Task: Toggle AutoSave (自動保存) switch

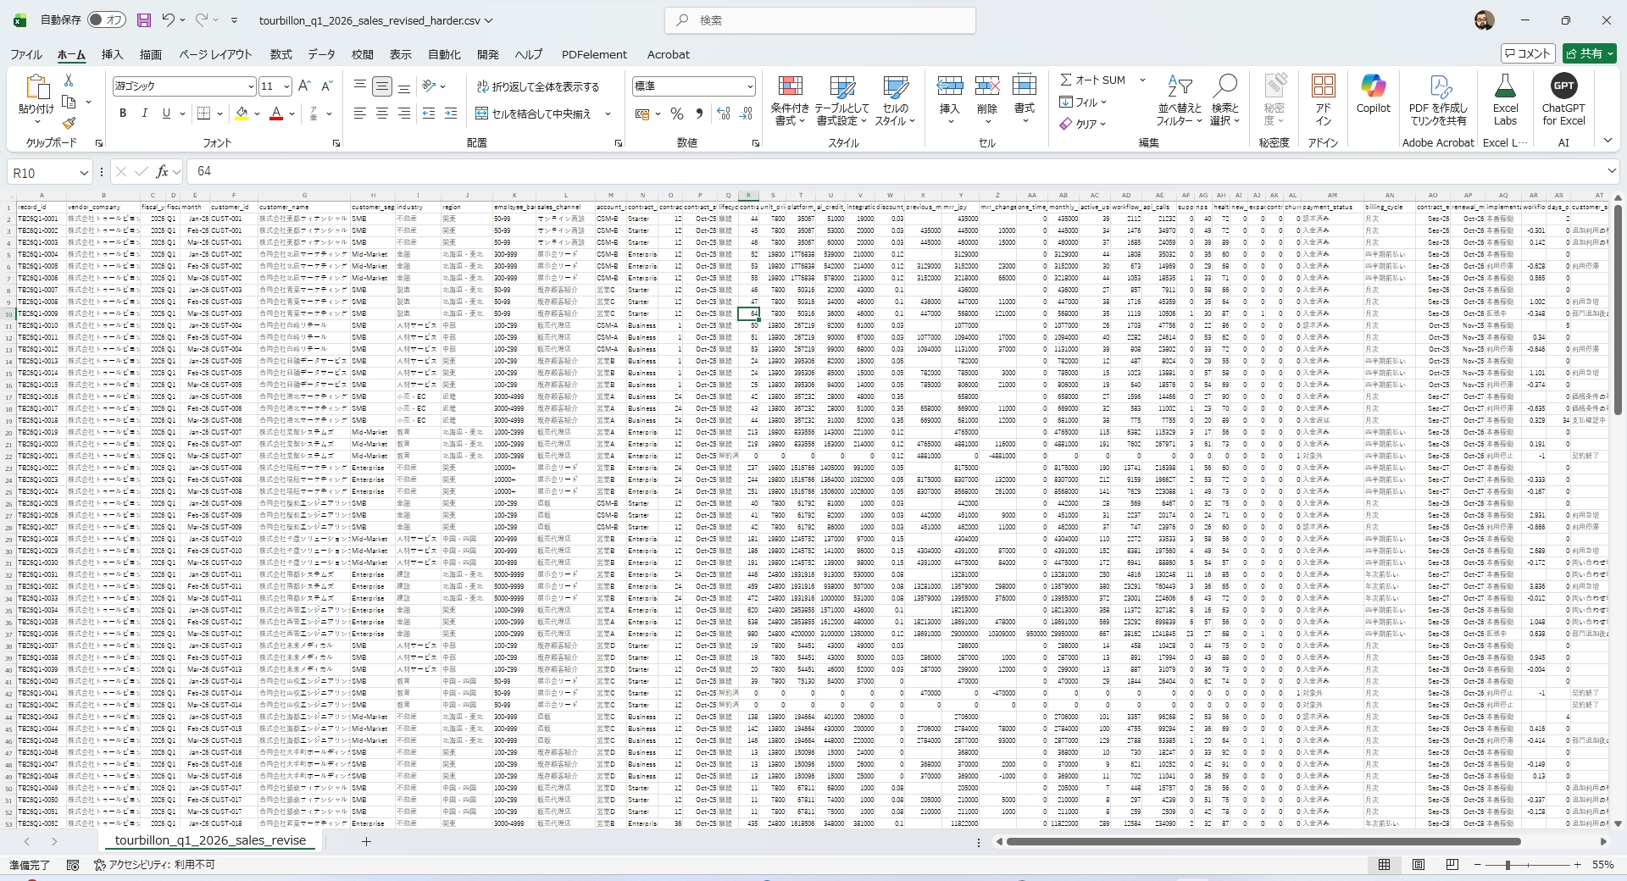Action: [106, 19]
